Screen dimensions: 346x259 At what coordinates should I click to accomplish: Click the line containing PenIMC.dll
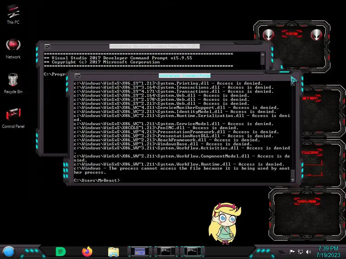(156, 128)
